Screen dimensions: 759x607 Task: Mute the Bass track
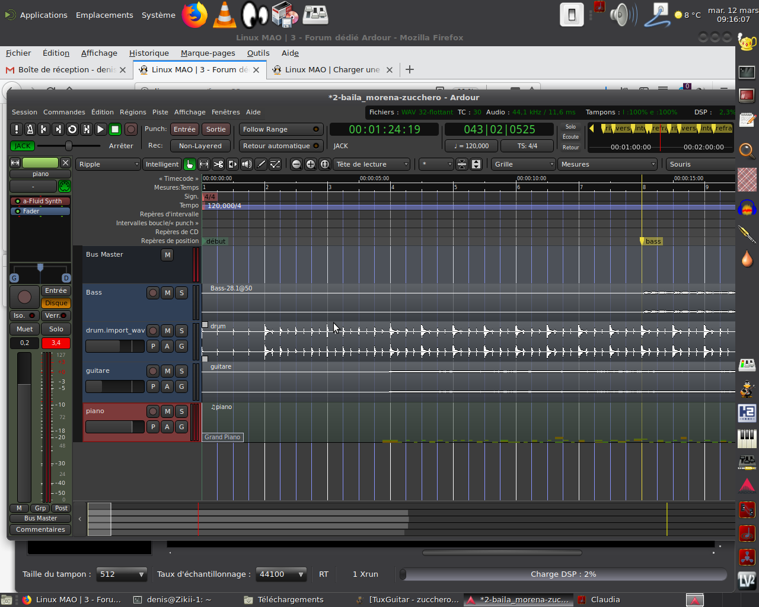tap(167, 293)
